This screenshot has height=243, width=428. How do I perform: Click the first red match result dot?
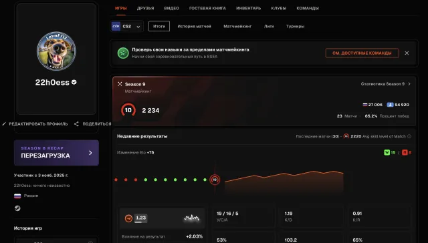click(x=116, y=180)
